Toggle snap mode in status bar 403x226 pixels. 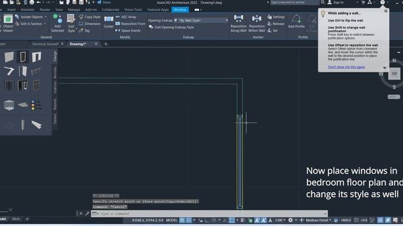(189, 220)
